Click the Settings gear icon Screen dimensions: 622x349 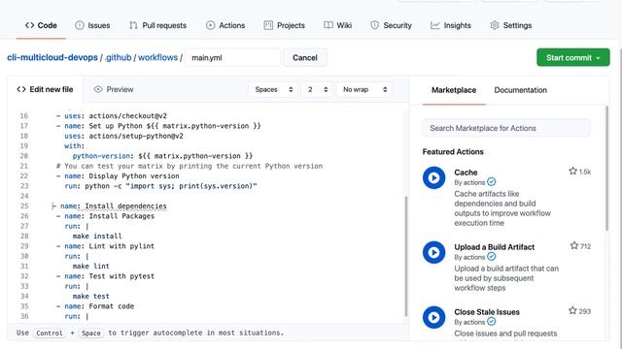pyautogui.click(x=495, y=25)
